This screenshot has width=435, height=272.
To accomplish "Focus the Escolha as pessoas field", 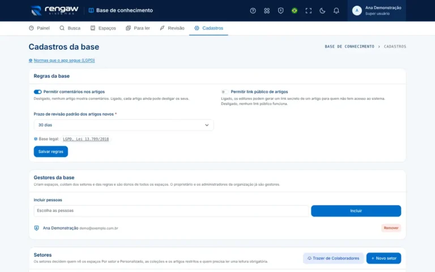I will 171,211.
